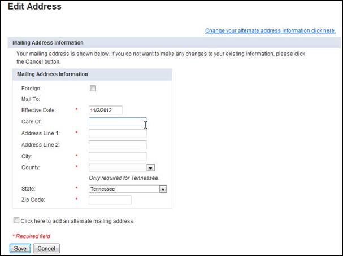Open the State dropdown showing Tennessee
The height and width of the screenshot is (256, 343).
point(128,189)
